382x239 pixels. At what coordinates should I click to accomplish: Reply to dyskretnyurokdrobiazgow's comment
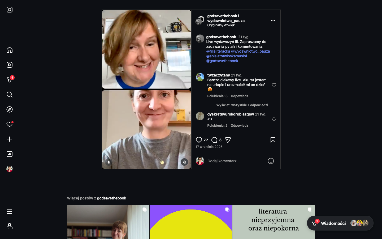pyautogui.click(x=239, y=126)
